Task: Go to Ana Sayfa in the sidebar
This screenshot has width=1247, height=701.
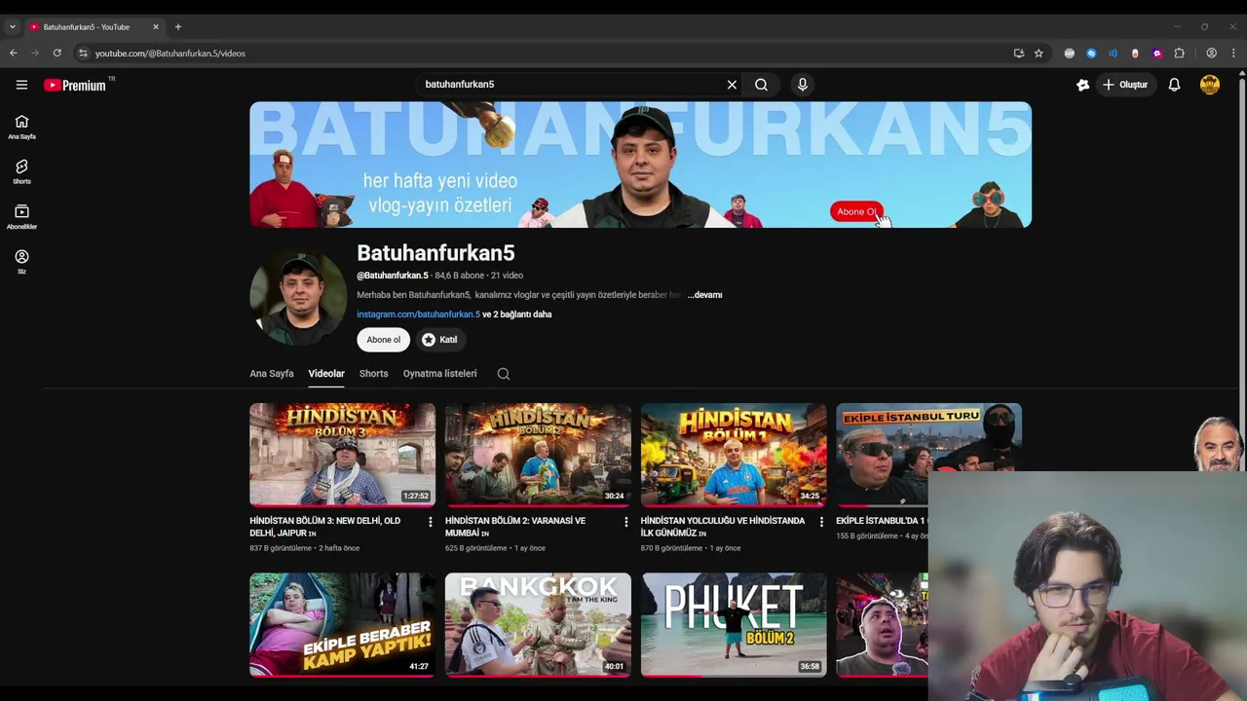Action: point(21,128)
